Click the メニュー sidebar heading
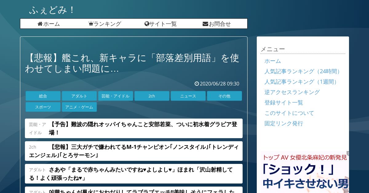Viewport: 369px width, 193px height. coord(273,49)
